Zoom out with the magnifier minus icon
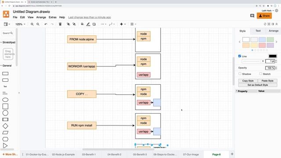This screenshot has height=158, width=281. click(38, 24)
